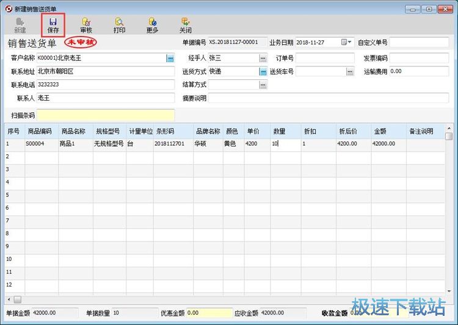Screen dimensions: 458x325
Task: Click the 联系地址 field 北京市朝阳区
Action: coord(106,71)
